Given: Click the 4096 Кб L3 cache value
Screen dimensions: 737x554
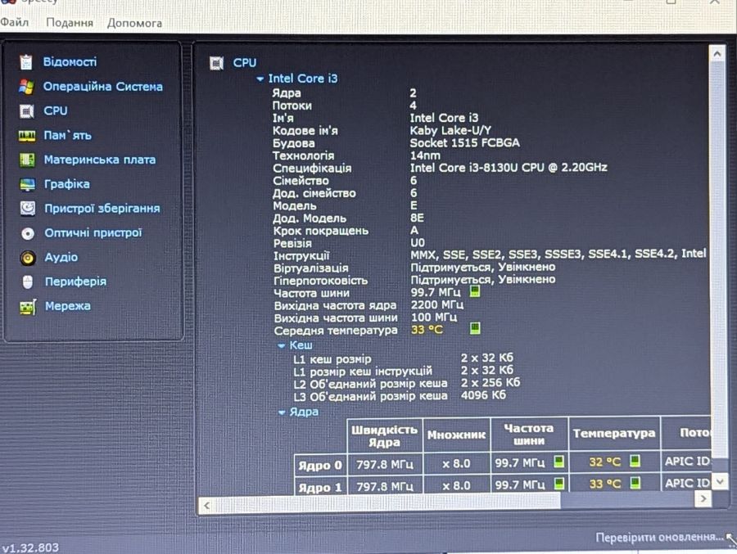Looking at the screenshot, I should tap(483, 395).
